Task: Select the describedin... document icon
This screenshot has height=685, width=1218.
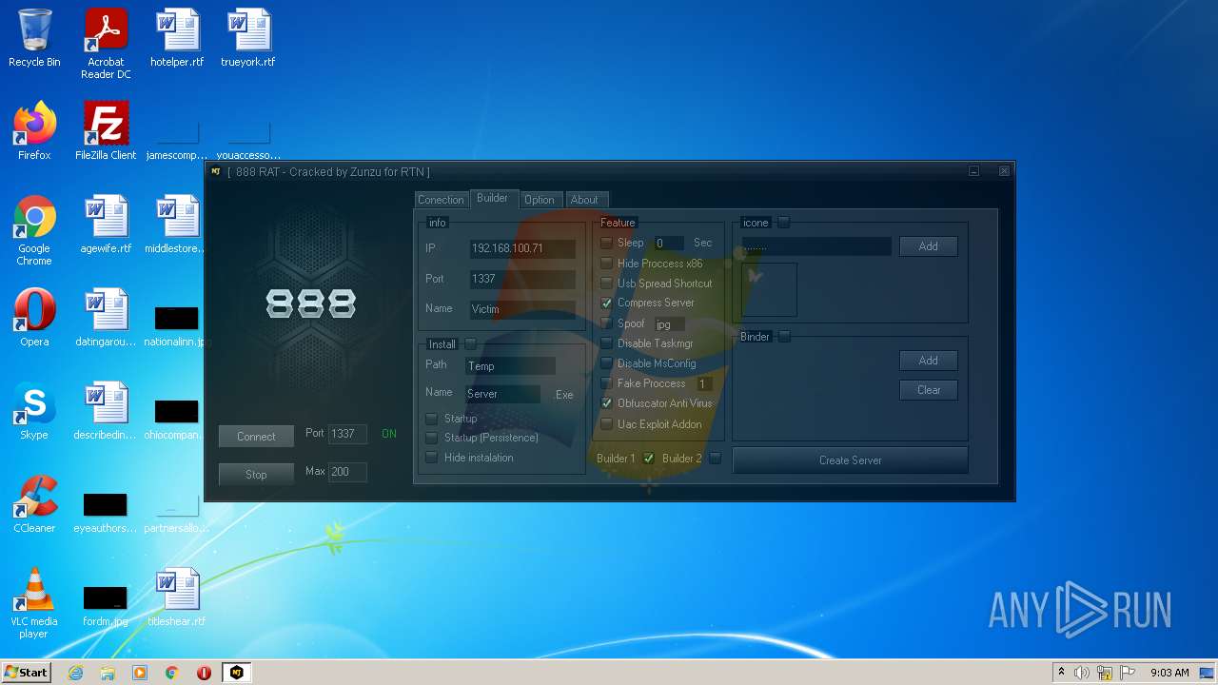Action: (106, 411)
